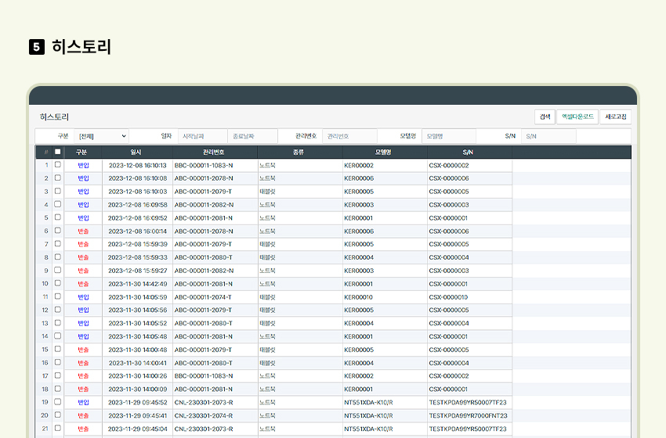Click the blue 반입 label in row 19

point(83,402)
